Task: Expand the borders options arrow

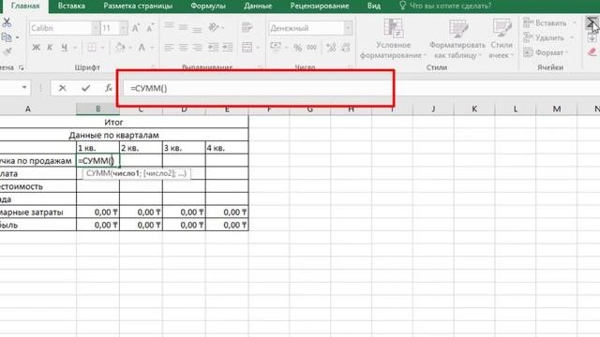Action: 102,48
